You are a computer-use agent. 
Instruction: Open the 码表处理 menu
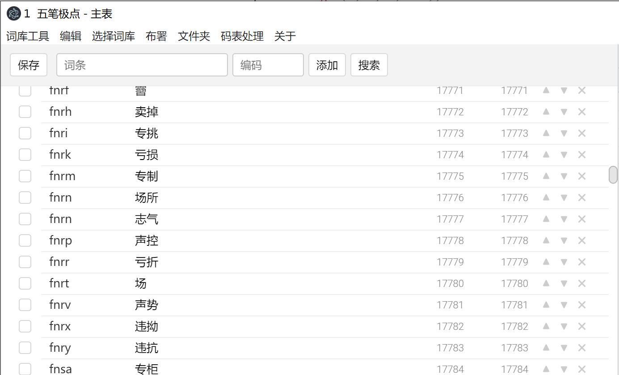(241, 36)
